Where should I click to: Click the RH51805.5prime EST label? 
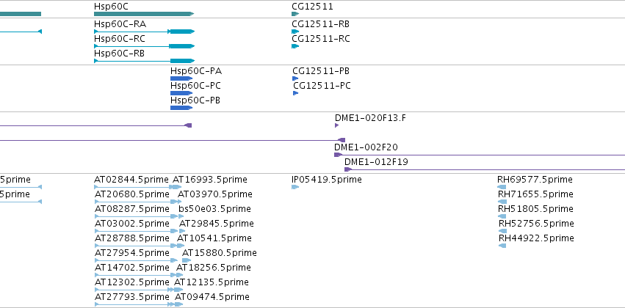click(535, 209)
